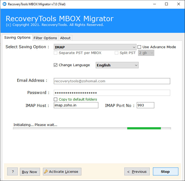Viewport: 185px width, 181px height.
Task: Uncheck the Change Language checkbox
Action: click(x=55, y=65)
